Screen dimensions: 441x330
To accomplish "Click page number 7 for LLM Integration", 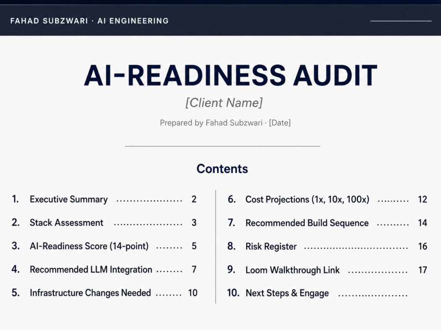I will coord(194,269).
